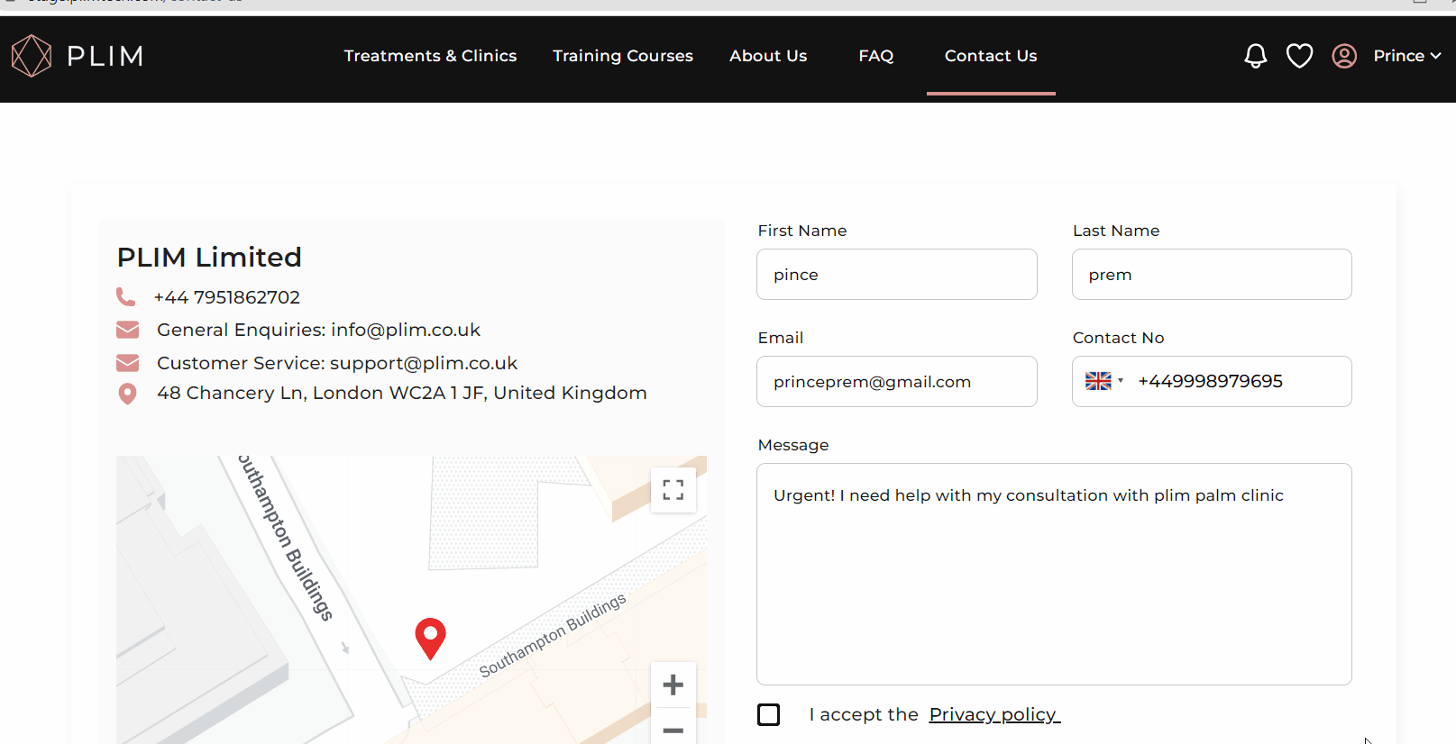1456x744 pixels.
Task: Zoom out on the map
Action: 673,730
